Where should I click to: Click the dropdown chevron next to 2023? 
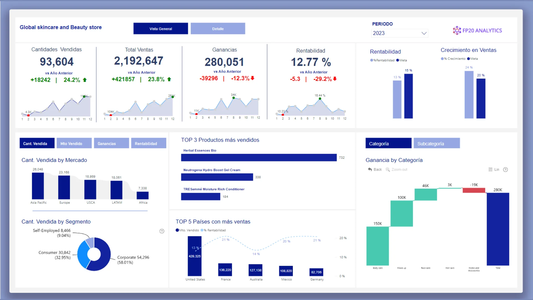(424, 33)
